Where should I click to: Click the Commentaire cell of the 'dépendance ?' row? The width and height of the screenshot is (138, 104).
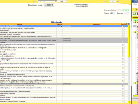pos(92,30)
